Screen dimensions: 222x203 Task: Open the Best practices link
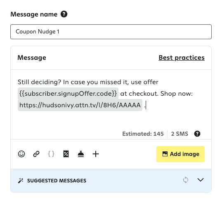(182, 58)
